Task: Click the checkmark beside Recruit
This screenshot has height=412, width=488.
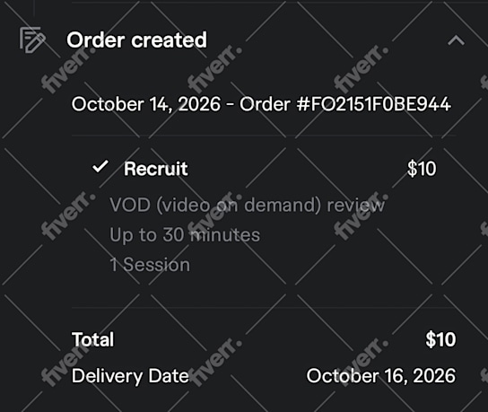Action: [100, 167]
